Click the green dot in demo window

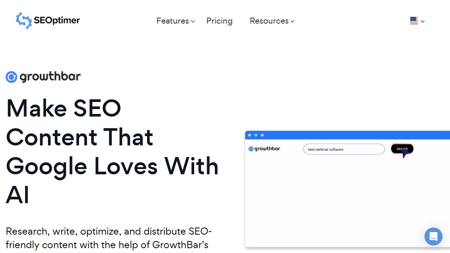click(x=256, y=135)
